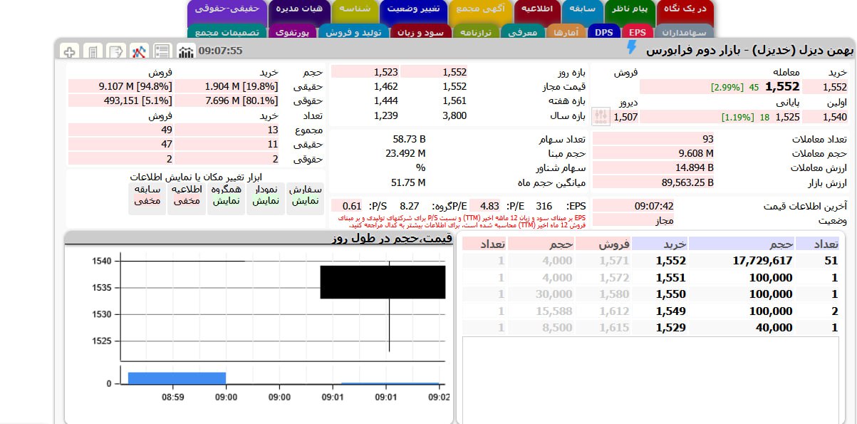Open the black bar chart icon beside the clock
This screenshot has width=857, height=424.
point(186,51)
